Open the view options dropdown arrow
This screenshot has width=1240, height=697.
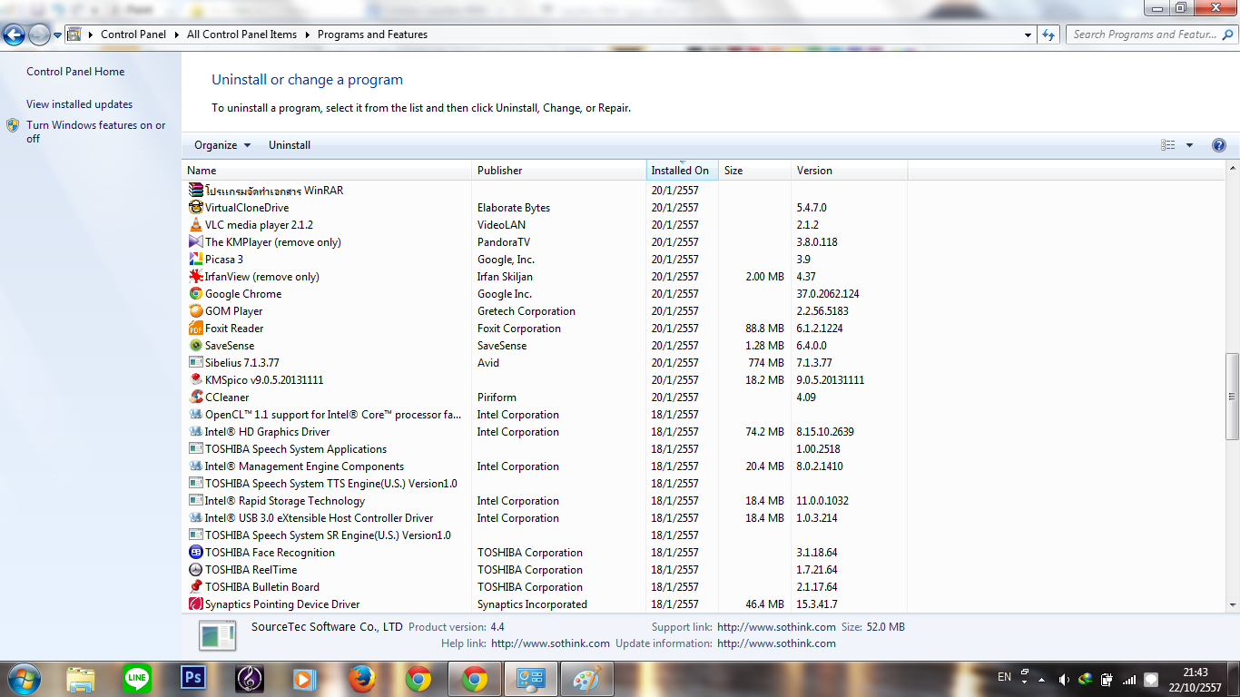tap(1189, 145)
